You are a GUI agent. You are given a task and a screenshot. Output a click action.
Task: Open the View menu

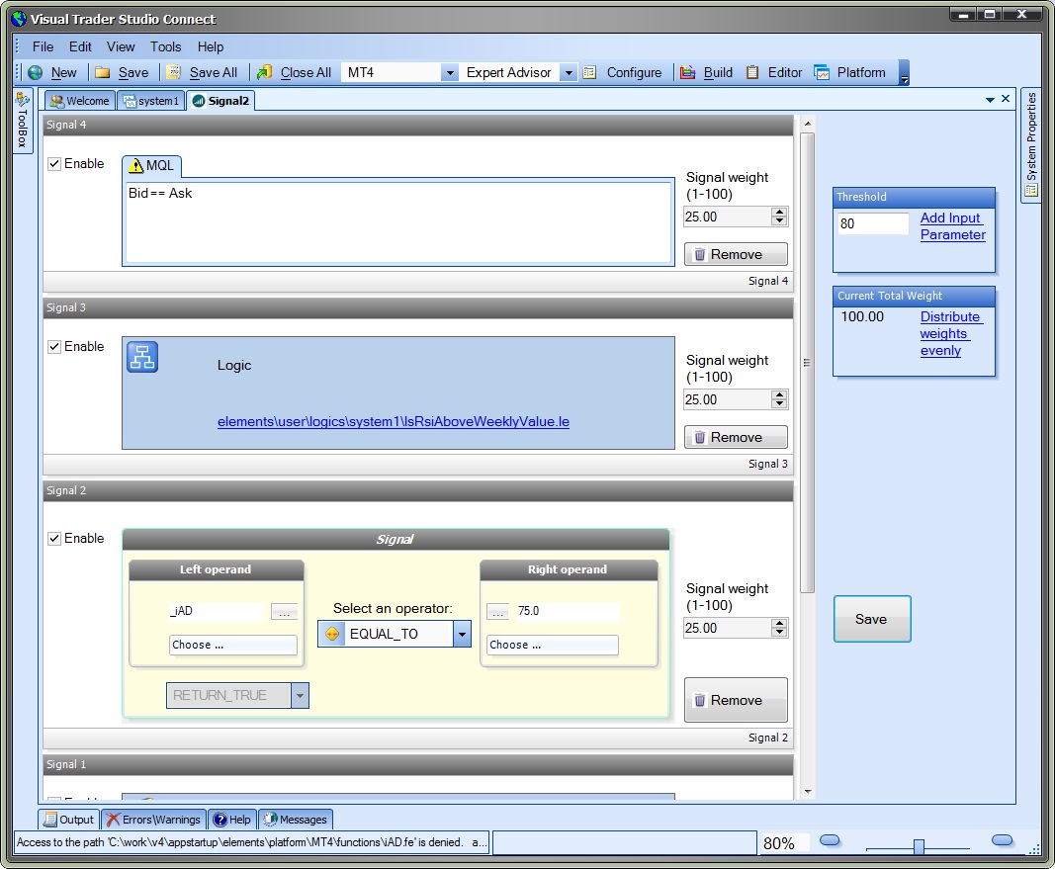121,47
